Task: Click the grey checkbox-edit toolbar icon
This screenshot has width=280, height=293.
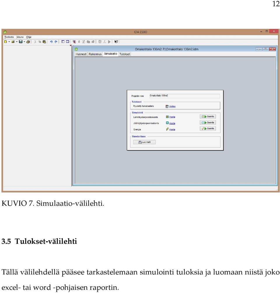Action: pyautogui.click(x=100, y=42)
